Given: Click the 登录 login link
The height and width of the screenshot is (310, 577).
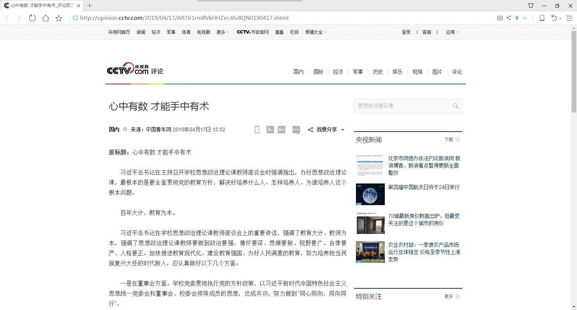Looking at the screenshot, I should pyautogui.click(x=406, y=32).
